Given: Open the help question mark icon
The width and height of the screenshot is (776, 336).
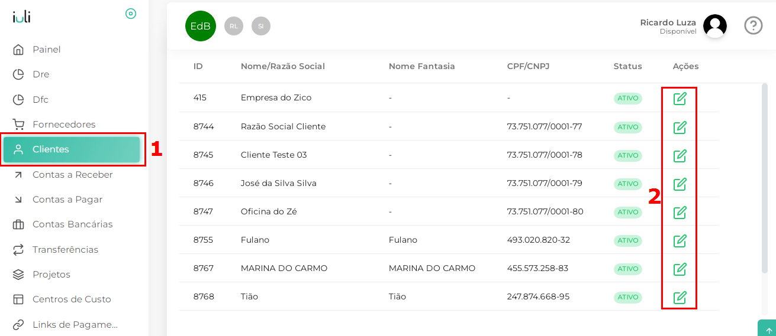Looking at the screenshot, I should click(x=753, y=26).
